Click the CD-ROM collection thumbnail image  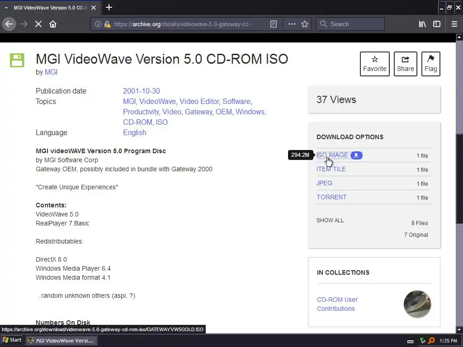click(x=417, y=304)
